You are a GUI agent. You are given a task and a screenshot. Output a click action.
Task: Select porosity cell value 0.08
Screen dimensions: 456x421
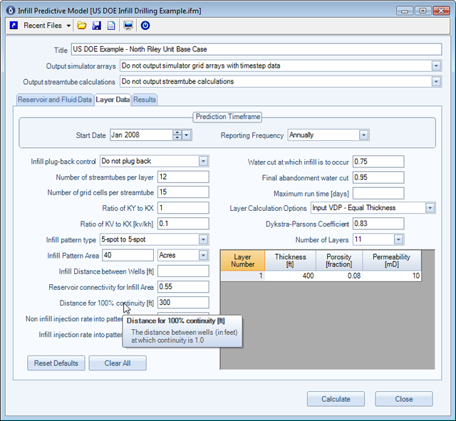[x=339, y=276]
